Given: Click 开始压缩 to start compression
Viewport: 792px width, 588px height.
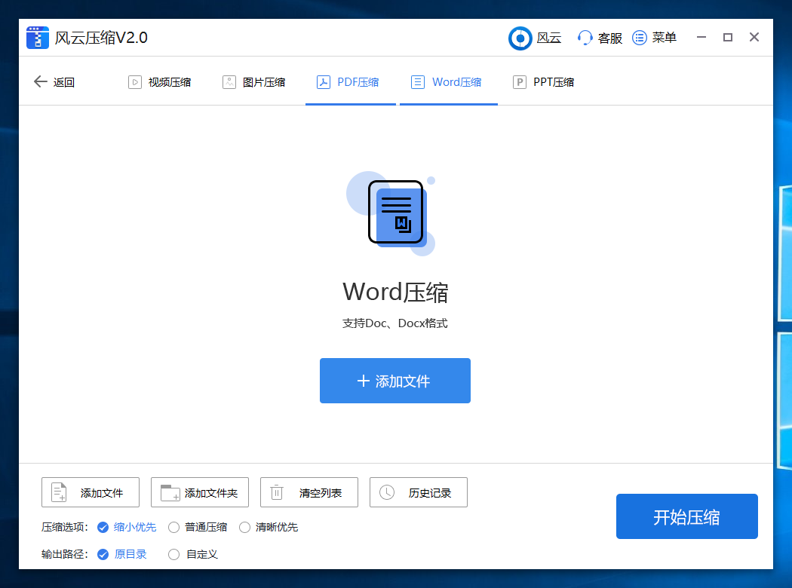Looking at the screenshot, I should pyautogui.click(x=687, y=516).
